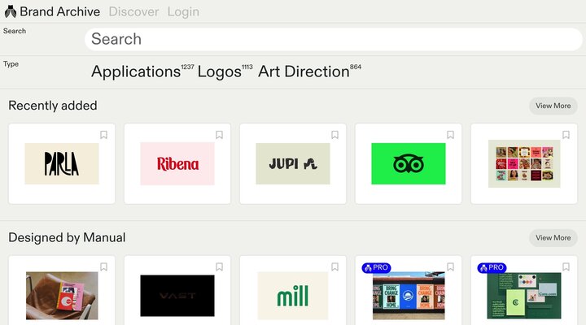Screen dimensions: 586x325
Task: Bookmark the leather chair magazine card
Action: point(104,266)
